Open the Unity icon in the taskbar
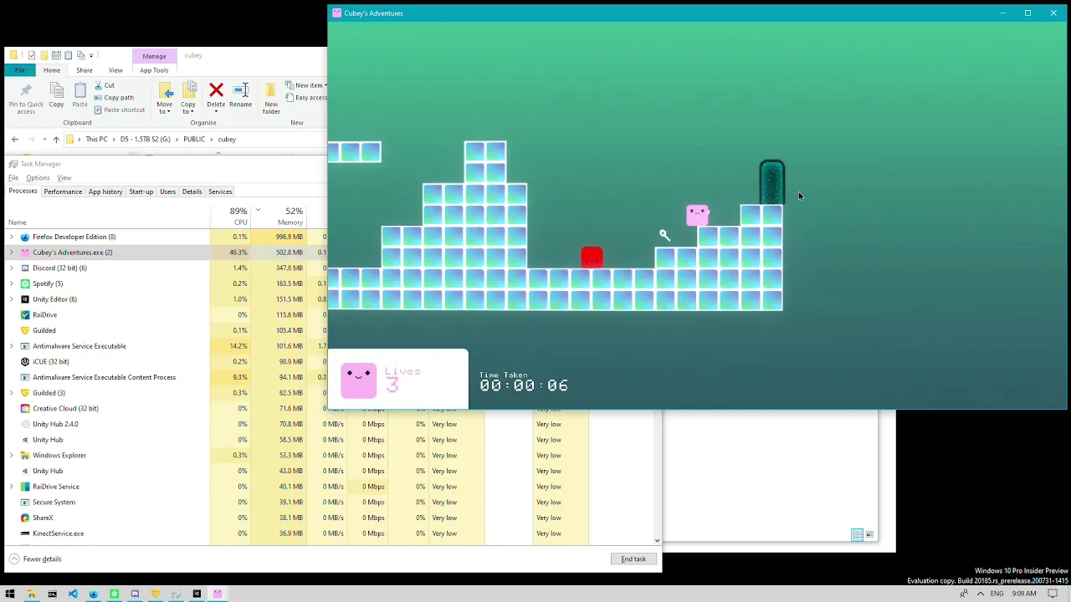1071x602 pixels. tap(197, 594)
